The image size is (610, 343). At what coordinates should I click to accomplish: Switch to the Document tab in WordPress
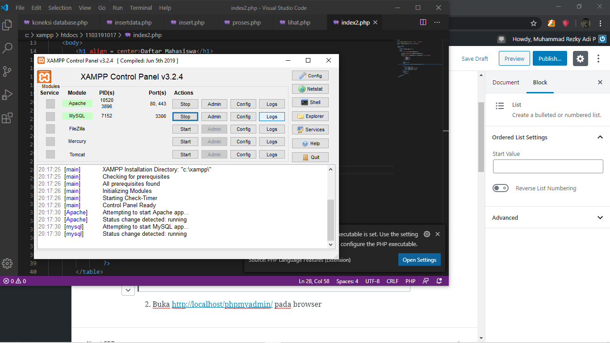click(506, 82)
